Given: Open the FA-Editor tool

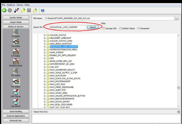Looking at the screenshot, I should (x=16, y=32).
